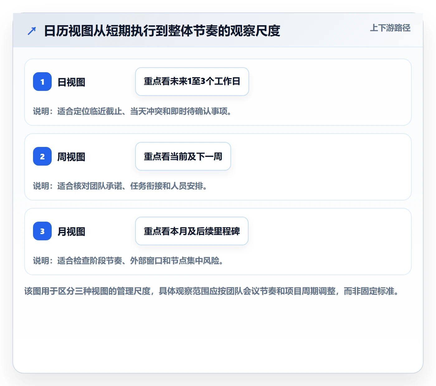The height and width of the screenshot is (386, 436).
Task: Click the number 3 badge for 月视图
Action: click(42, 231)
